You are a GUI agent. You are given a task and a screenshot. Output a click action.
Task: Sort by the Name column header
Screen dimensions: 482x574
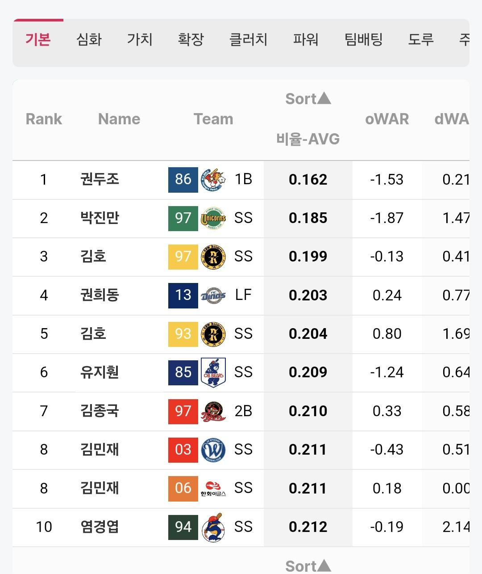click(119, 119)
